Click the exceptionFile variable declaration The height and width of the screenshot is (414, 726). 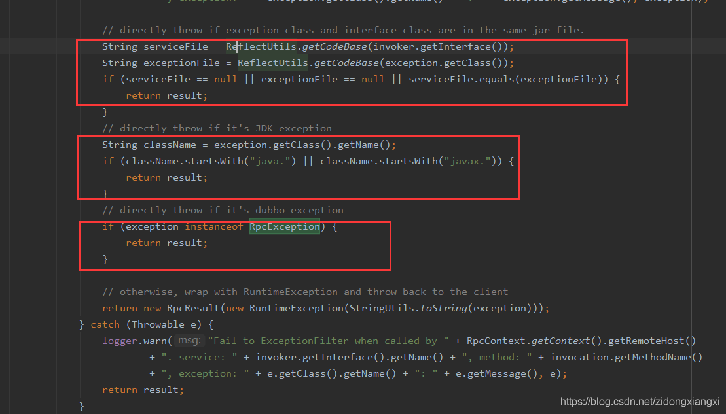(x=181, y=63)
